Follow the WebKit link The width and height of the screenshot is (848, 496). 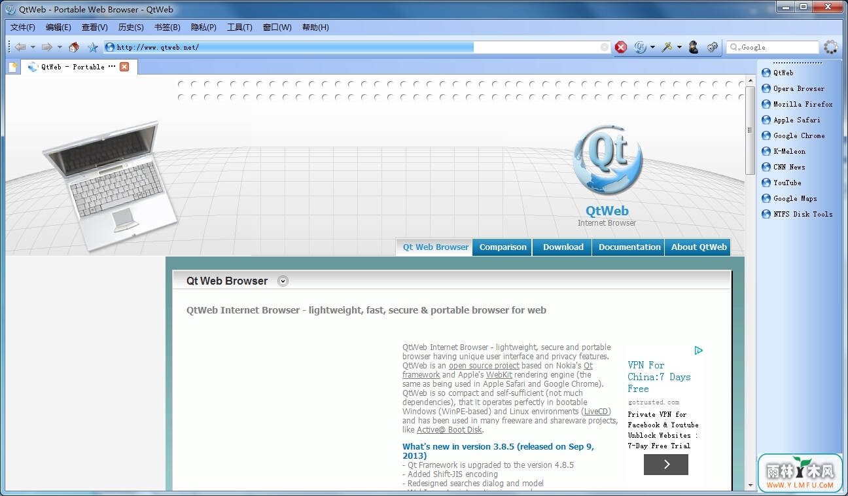coord(499,375)
